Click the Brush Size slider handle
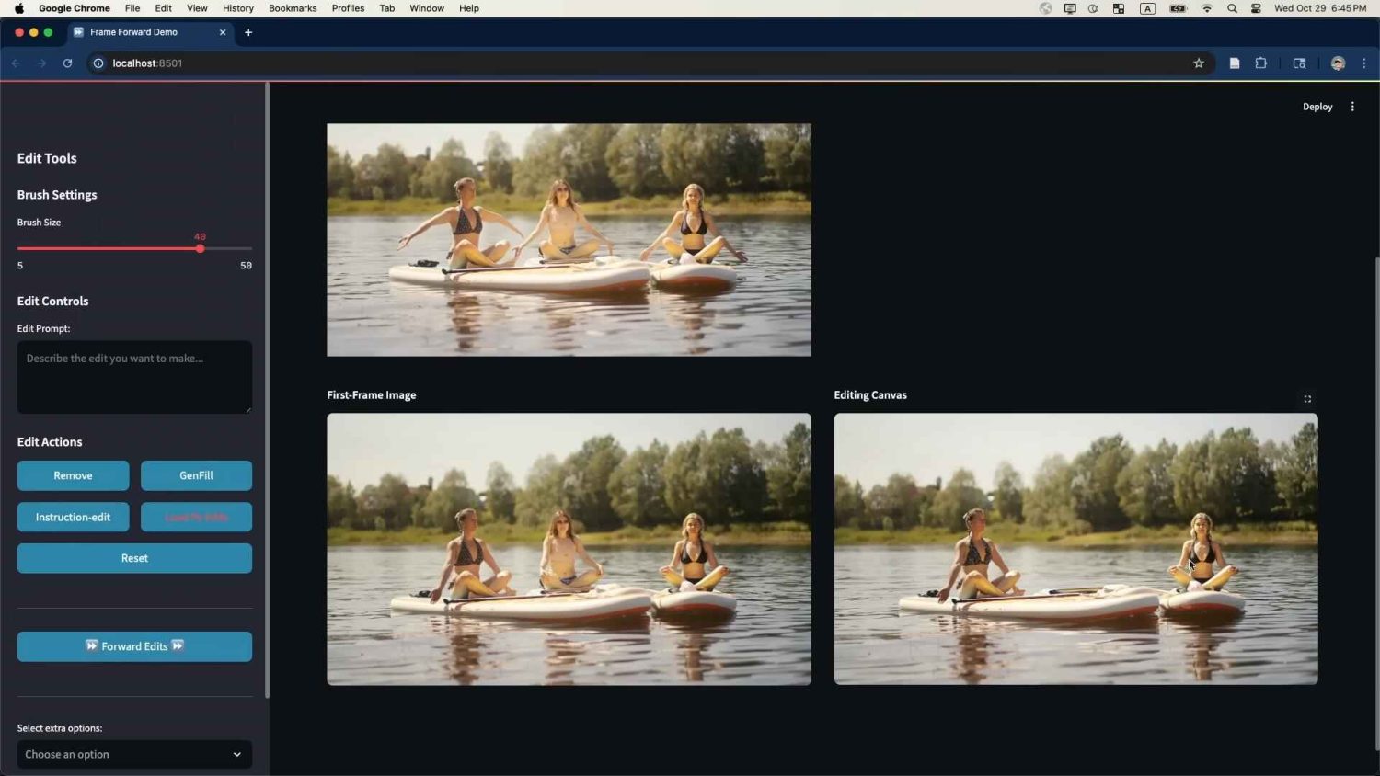1380x776 pixels. [x=201, y=248]
